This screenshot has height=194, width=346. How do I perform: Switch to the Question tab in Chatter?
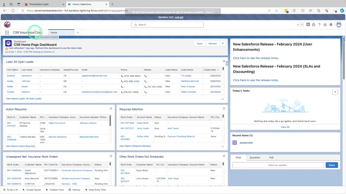point(255,157)
